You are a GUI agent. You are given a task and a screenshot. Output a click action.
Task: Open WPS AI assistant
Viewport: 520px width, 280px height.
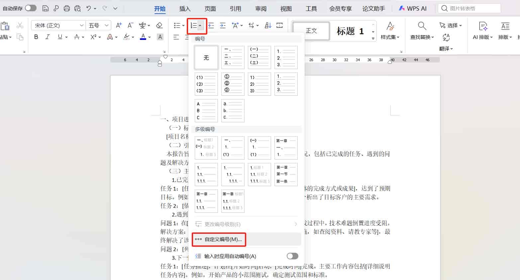tap(413, 8)
